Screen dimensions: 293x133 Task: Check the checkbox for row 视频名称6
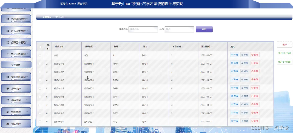click(39, 80)
